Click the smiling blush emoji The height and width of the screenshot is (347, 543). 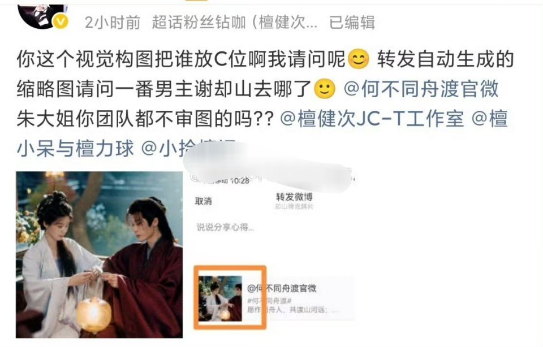(x=359, y=59)
